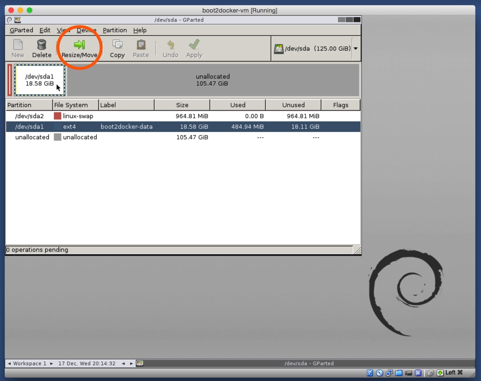Open the GParted menu

(21, 30)
